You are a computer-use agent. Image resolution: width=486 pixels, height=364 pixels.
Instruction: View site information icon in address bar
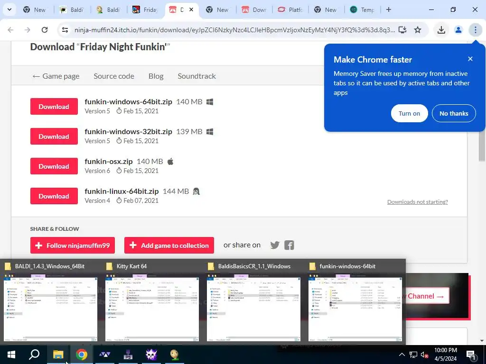65,30
